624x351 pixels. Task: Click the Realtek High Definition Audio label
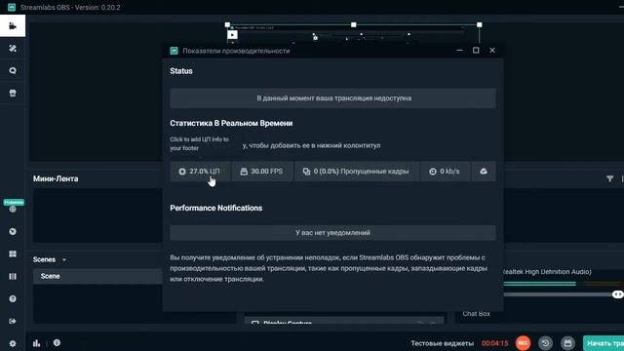click(x=547, y=272)
